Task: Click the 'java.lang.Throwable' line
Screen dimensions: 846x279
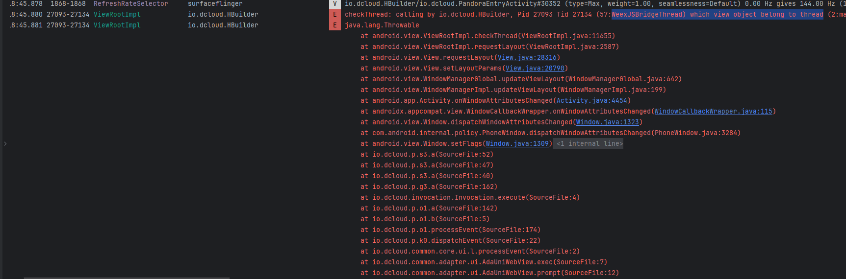Action: (382, 25)
